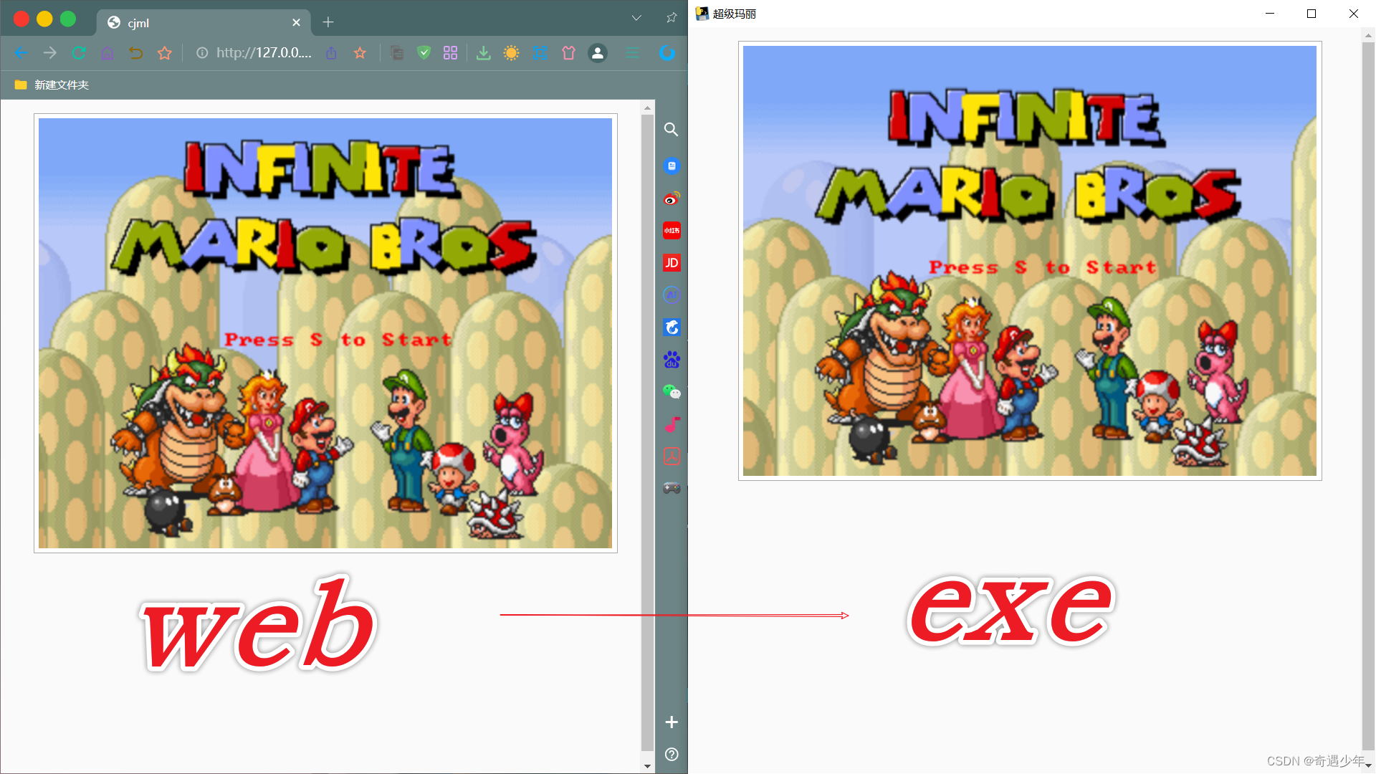
Task: Reload the page with refresh icon
Action: (79, 53)
